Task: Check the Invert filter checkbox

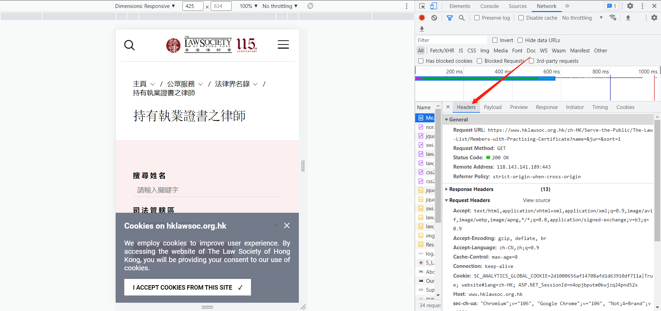Action: (495, 40)
